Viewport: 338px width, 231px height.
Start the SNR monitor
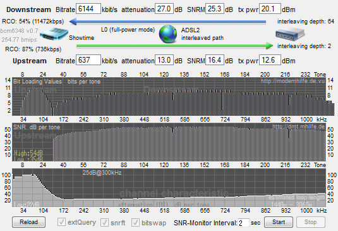(x=279, y=222)
